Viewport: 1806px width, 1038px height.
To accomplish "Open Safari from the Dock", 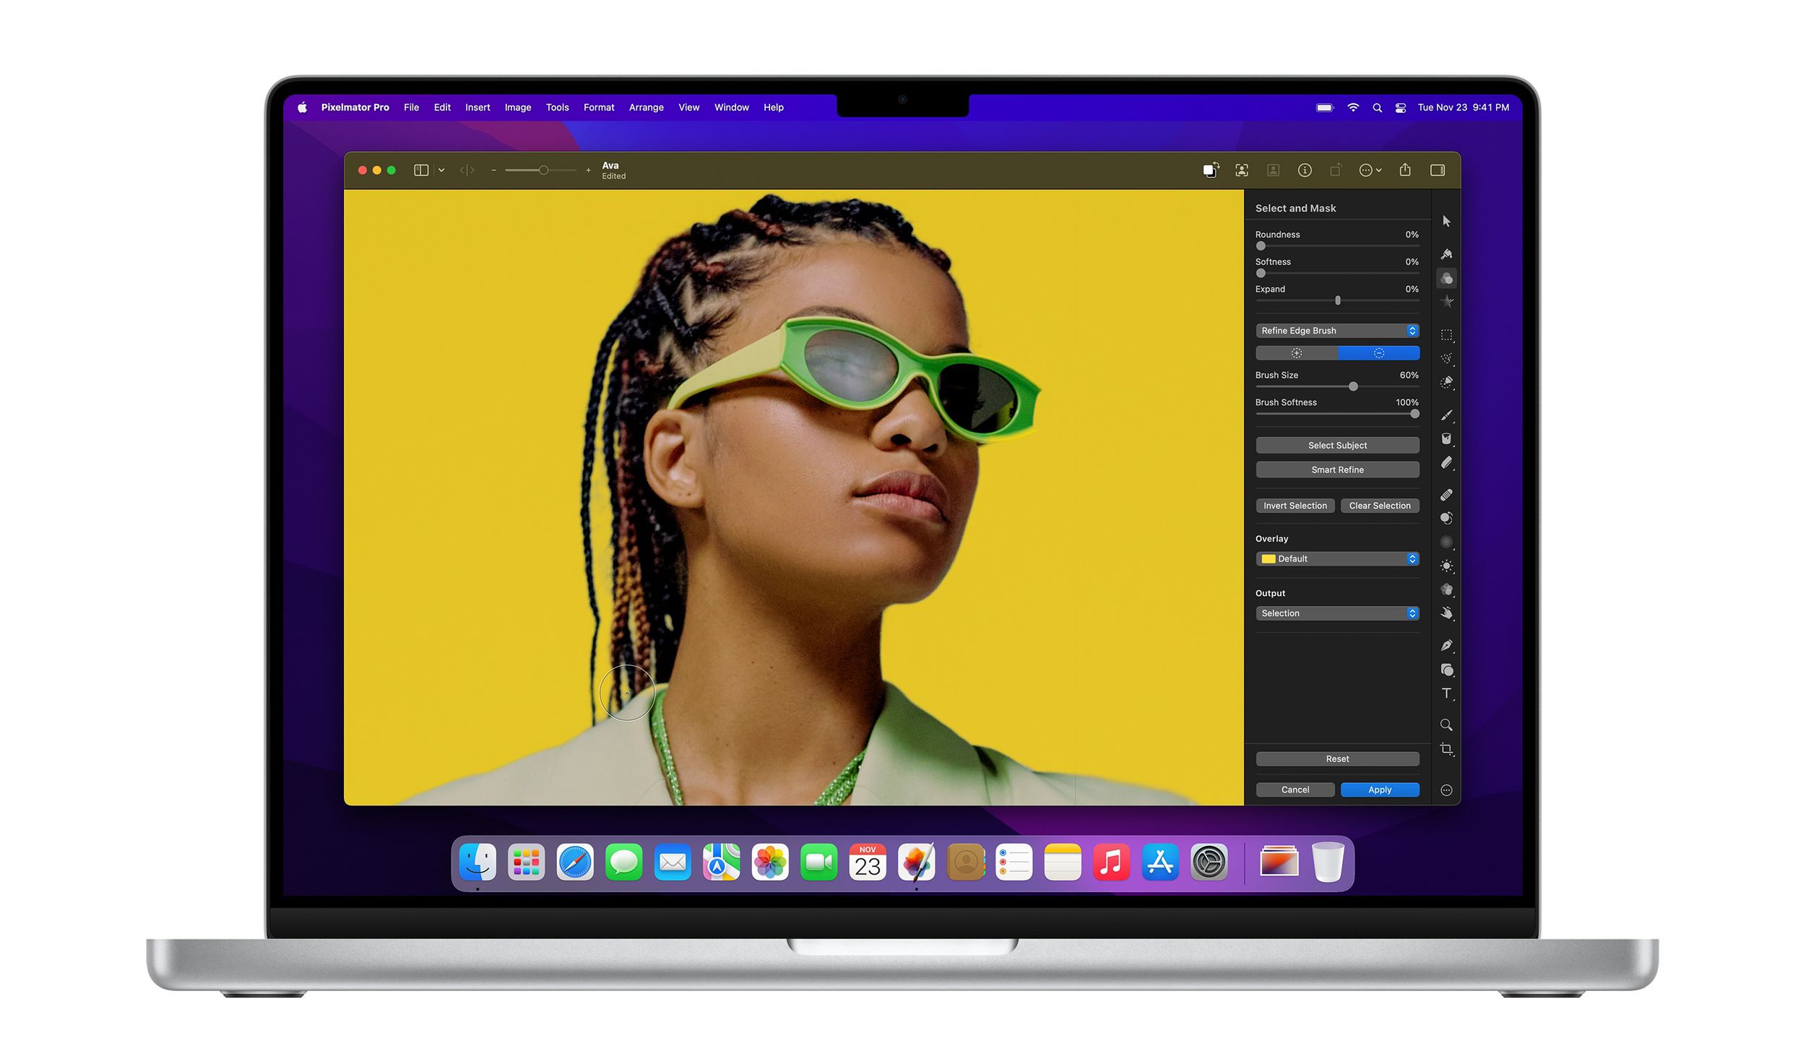I will pos(574,861).
